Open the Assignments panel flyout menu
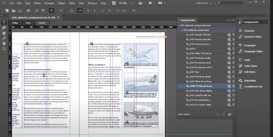Viewport: 273px width, 137px height. point(234,20)
